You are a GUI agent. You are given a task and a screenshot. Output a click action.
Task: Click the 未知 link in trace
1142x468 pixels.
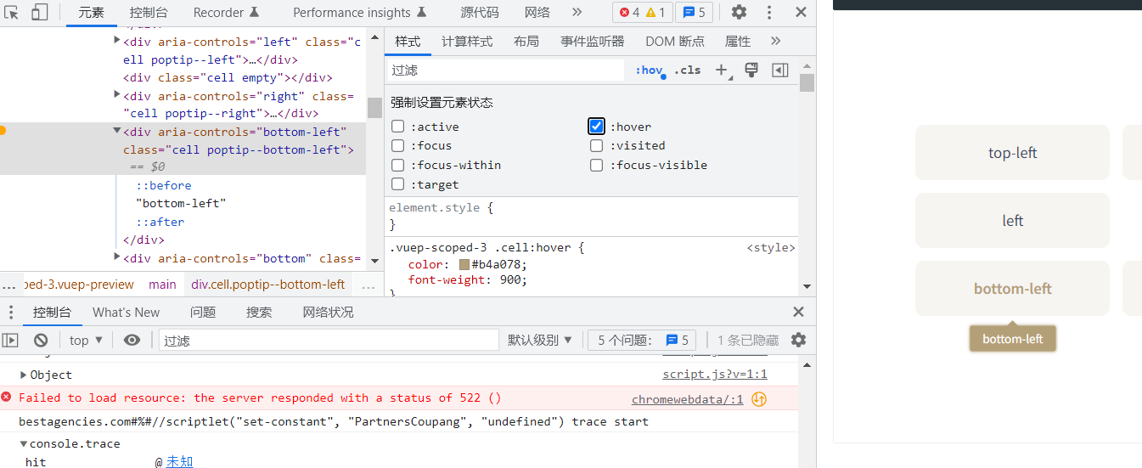click(x=179, y=461)
